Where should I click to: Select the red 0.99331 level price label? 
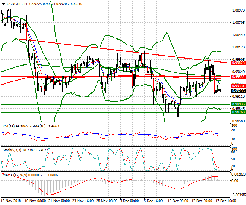tap(238, 86)
